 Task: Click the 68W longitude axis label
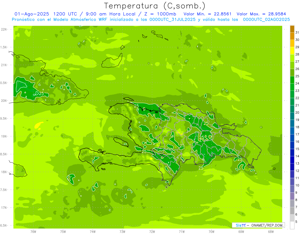pyautogui.click(x=271, y=231)
